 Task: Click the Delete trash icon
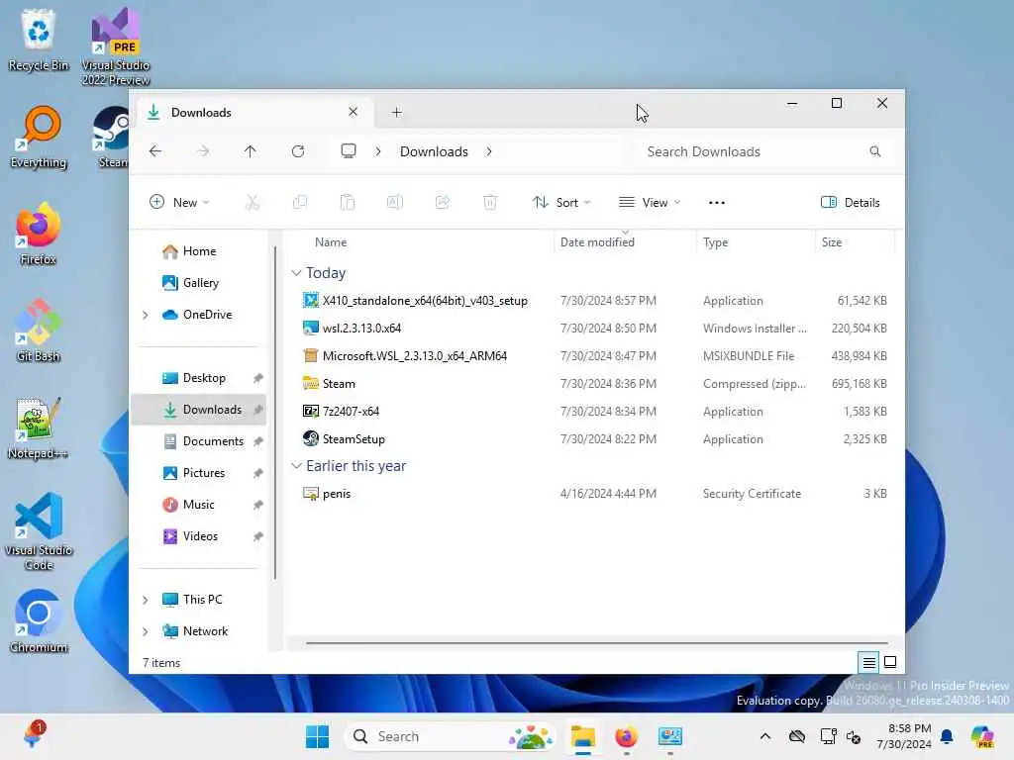click(490, 202)
